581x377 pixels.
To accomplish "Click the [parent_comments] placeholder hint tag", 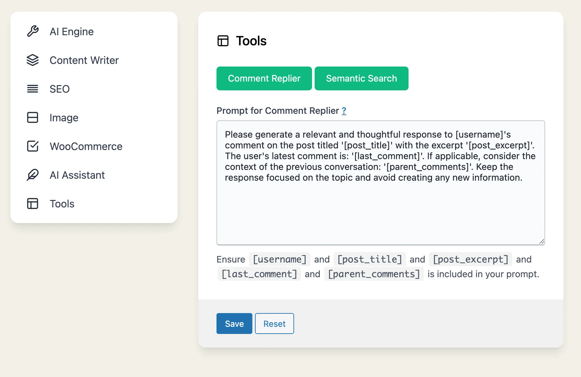I will 374,274.
